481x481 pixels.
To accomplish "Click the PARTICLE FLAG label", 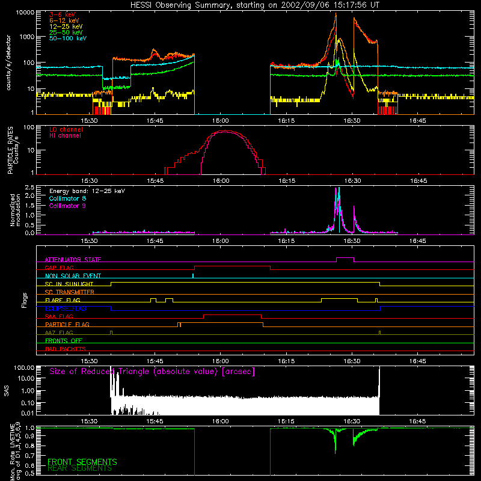I will [67, 324].
